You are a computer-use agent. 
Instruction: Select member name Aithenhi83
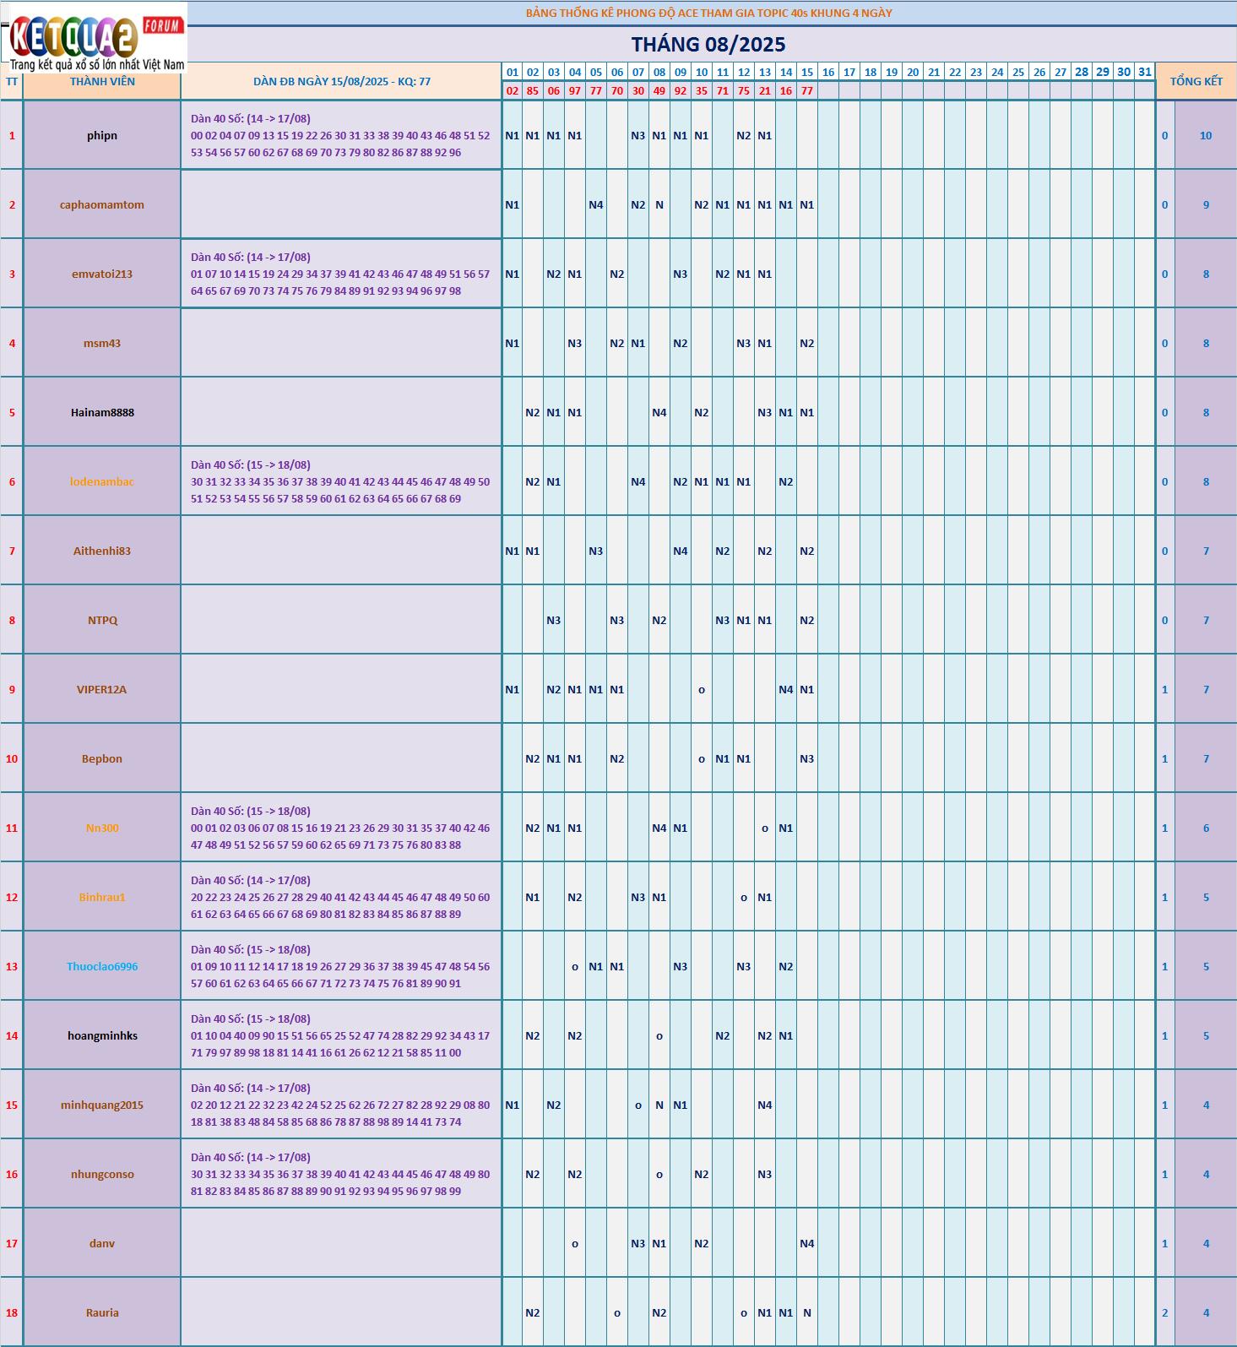click(x=102, y=551)
